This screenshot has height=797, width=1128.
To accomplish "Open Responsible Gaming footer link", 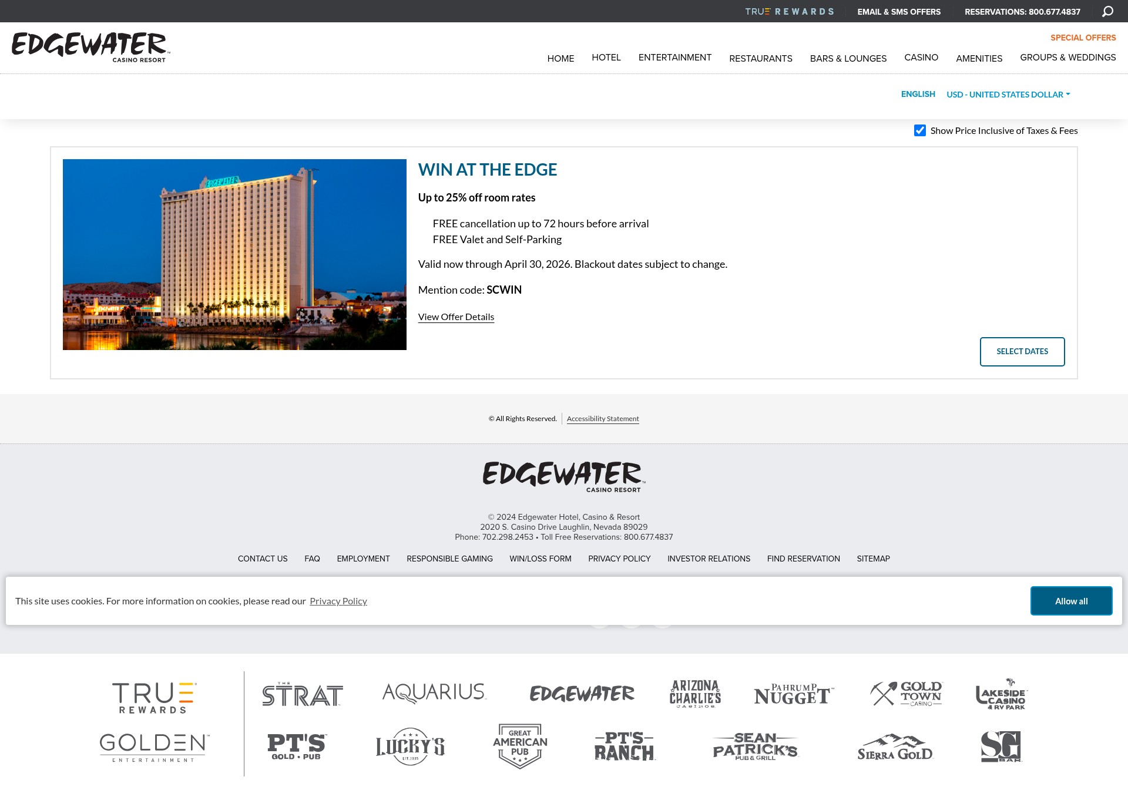I will click(449, 559).
